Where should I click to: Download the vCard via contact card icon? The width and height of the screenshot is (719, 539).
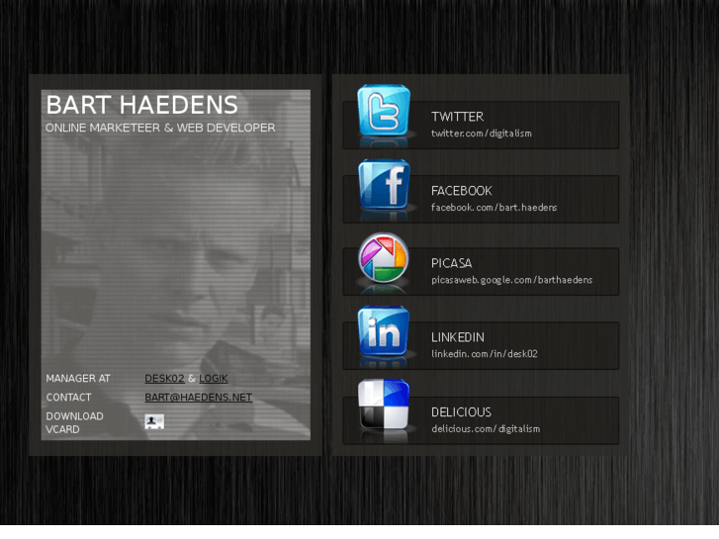[x=154, y=421]
